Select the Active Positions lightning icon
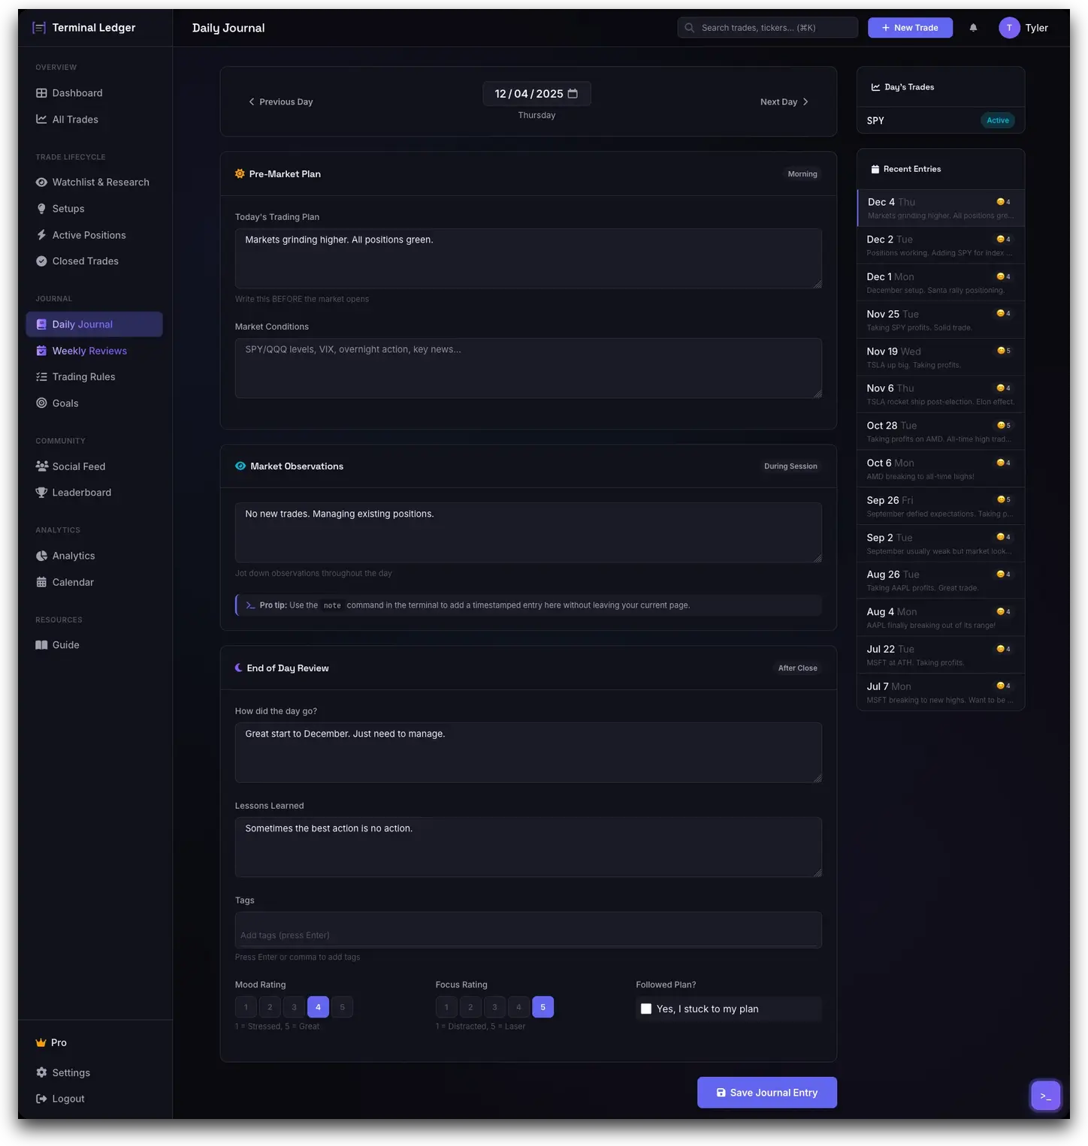The height and width of the screenshot is (1146, 1088). [x=41, y=234]
